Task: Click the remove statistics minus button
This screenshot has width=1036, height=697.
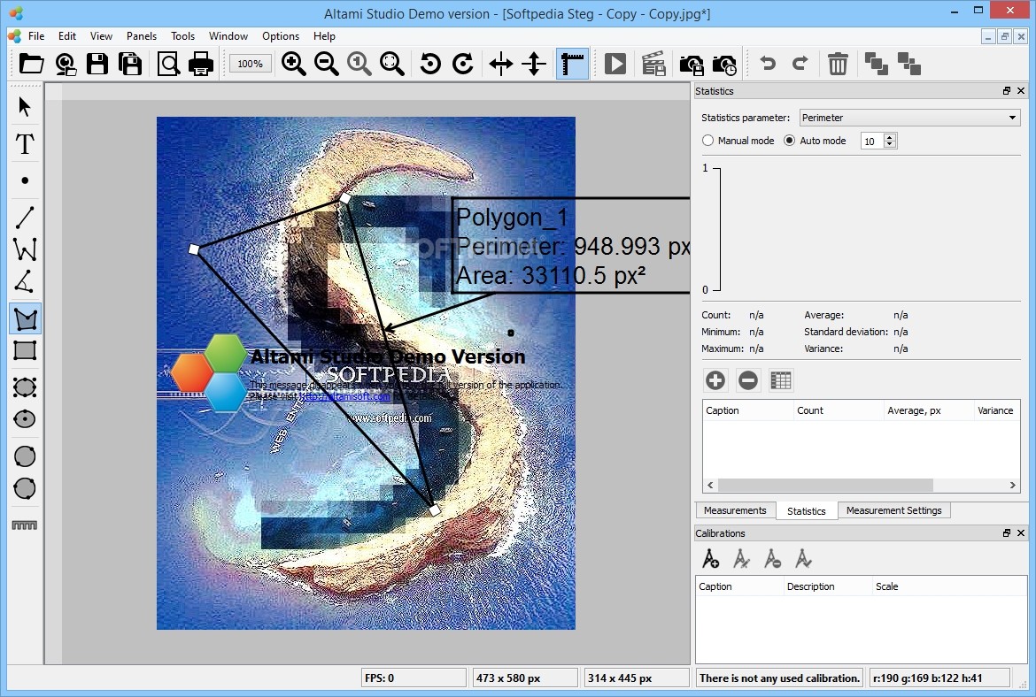Action: (748, 380)
